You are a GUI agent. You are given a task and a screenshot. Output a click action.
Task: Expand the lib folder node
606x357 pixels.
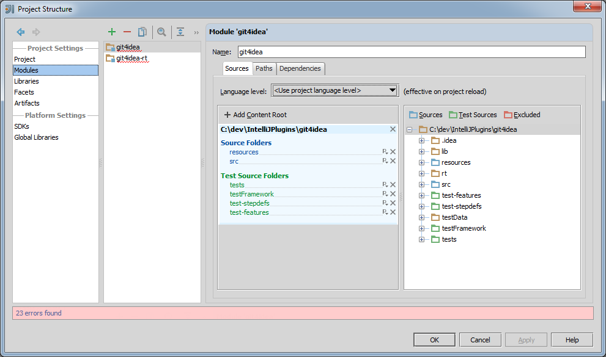pyautogui.click(x=422, y=151)
